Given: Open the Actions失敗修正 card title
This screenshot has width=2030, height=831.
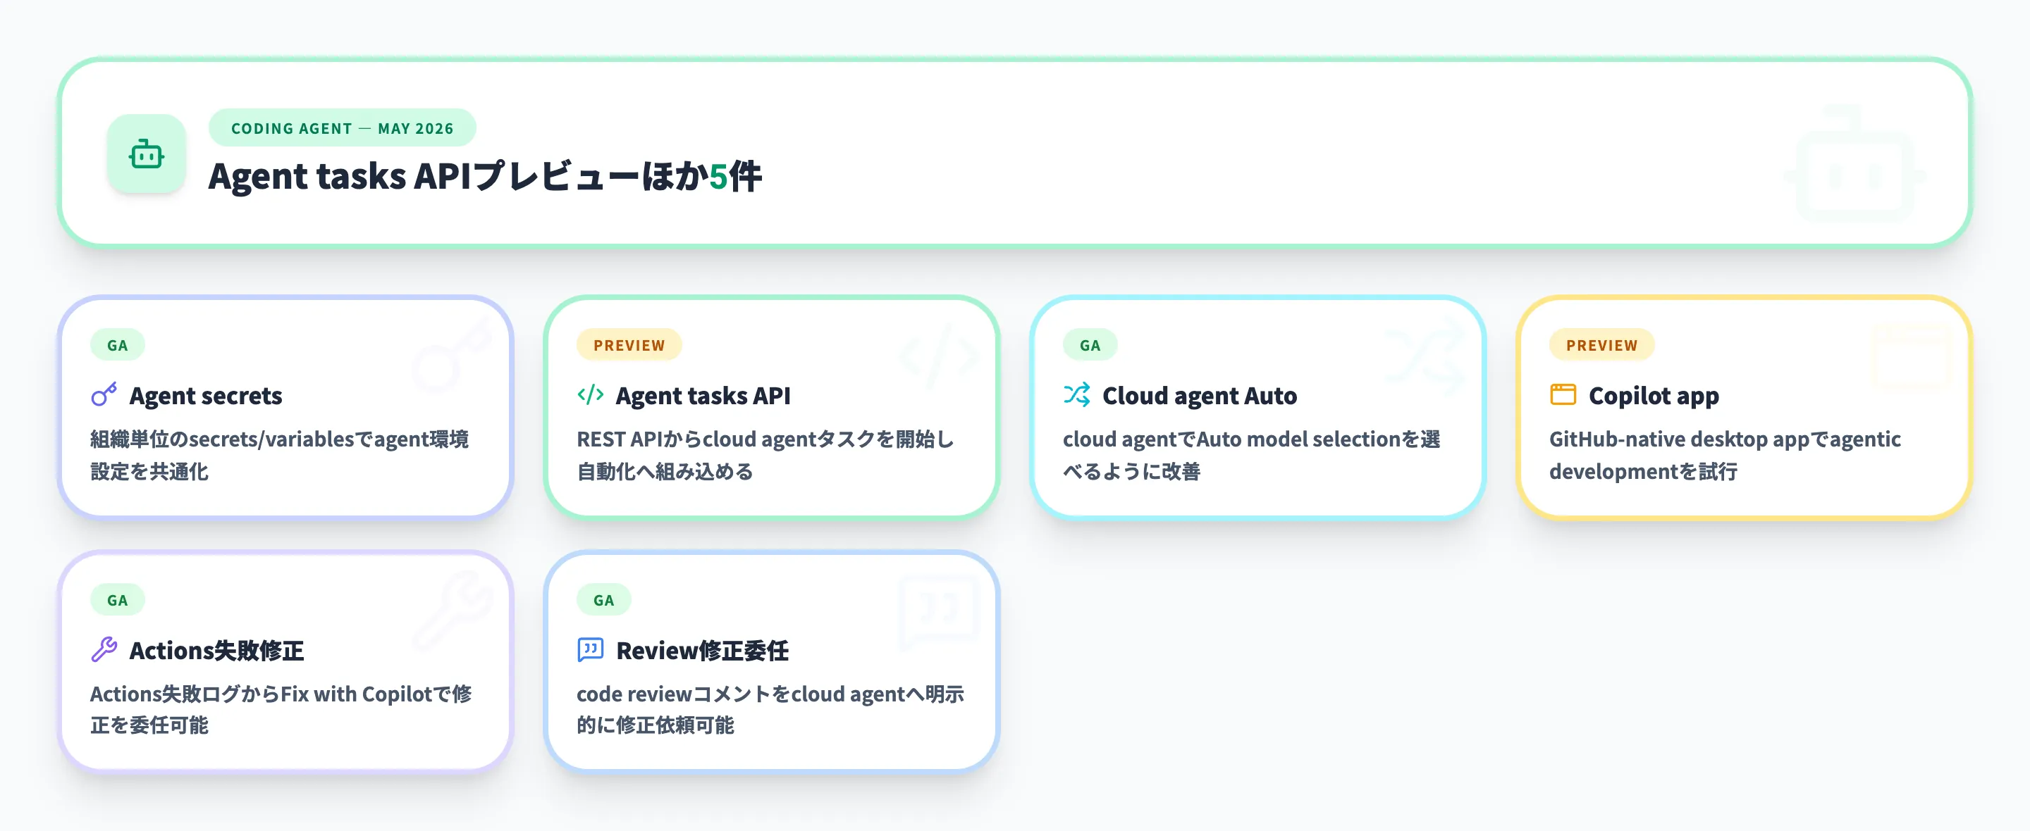Looking at the screenshot, I should pos(216,651).
